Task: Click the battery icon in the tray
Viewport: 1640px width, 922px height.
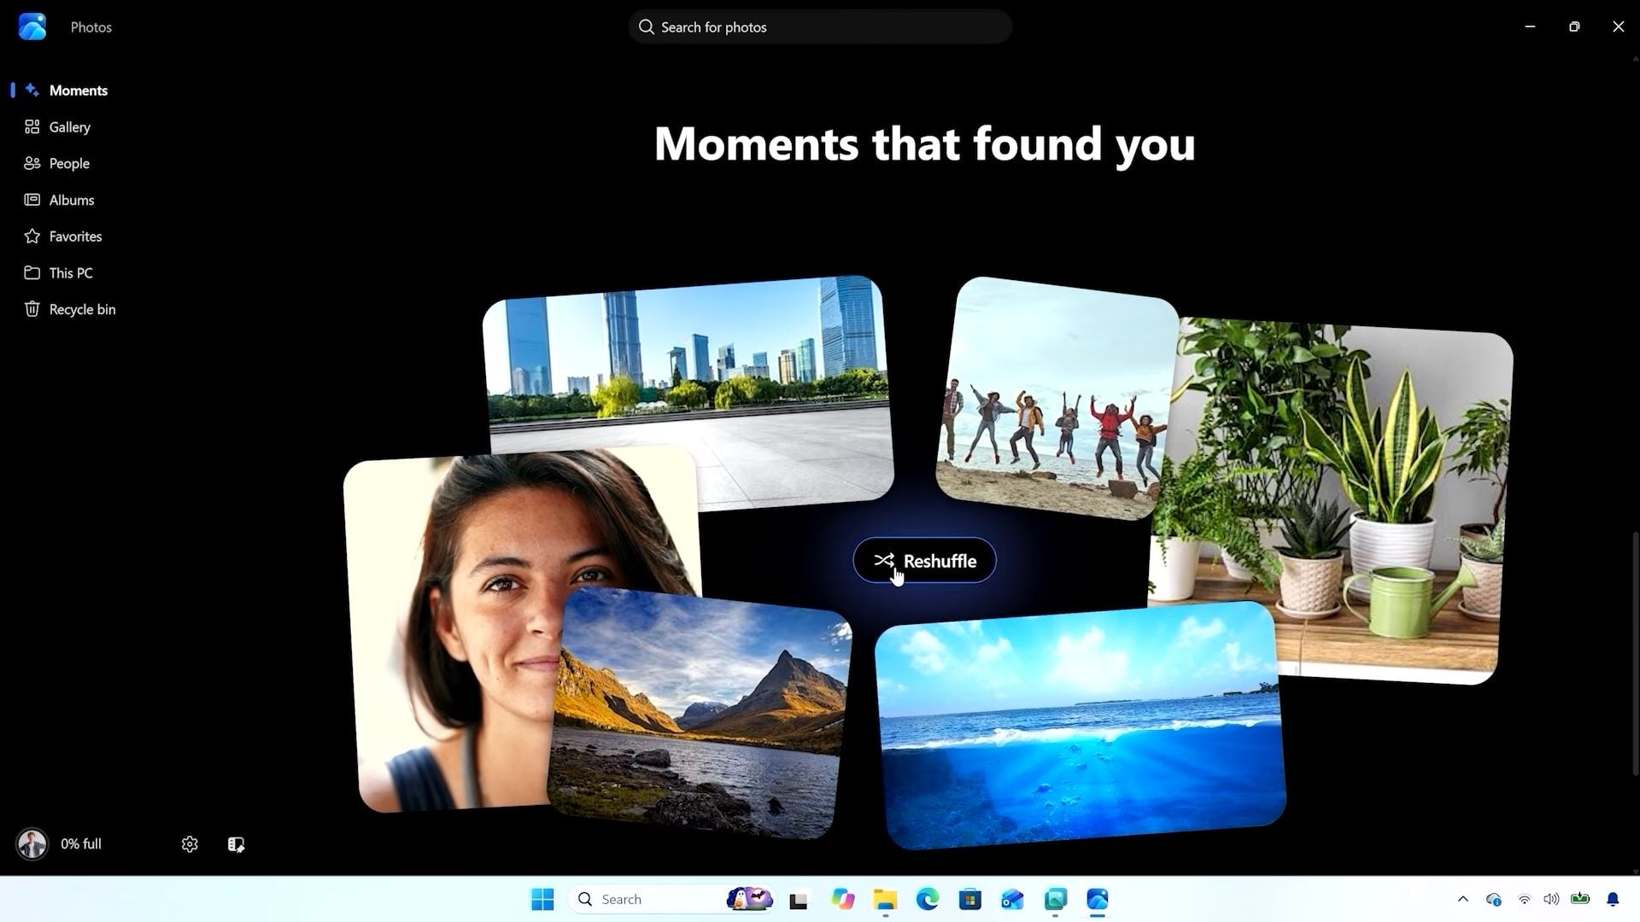Action: pyautogui.click(x=1580, y=899)
